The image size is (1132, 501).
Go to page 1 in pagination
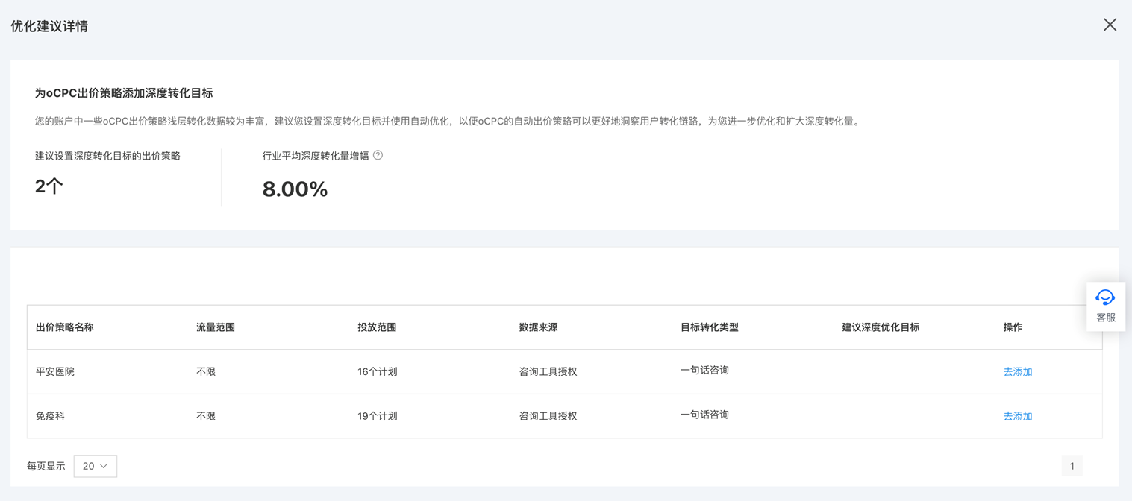pyautogui.click(x=1072, y=466)
